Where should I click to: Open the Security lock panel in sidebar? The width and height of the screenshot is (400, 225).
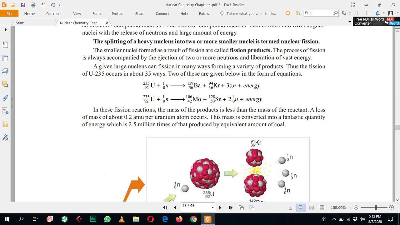pyautogui.click(x=5, y=124)
